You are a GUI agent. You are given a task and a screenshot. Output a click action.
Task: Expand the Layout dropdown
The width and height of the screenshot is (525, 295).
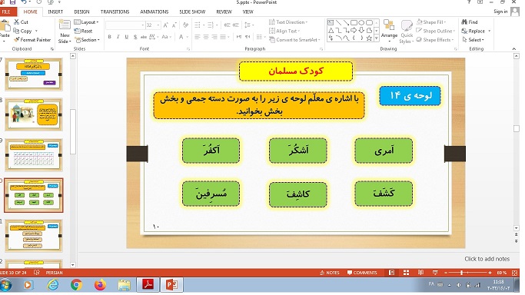[86, 22]
